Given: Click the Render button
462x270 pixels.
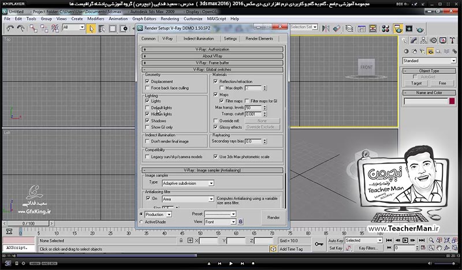Looking at the screenshot, I should click(273, 217).
